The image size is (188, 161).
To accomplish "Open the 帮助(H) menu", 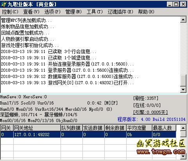I will click(146, 12).
